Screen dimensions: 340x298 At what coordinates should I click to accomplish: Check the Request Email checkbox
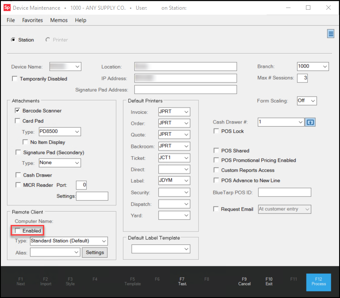click(x=216, y=209)
